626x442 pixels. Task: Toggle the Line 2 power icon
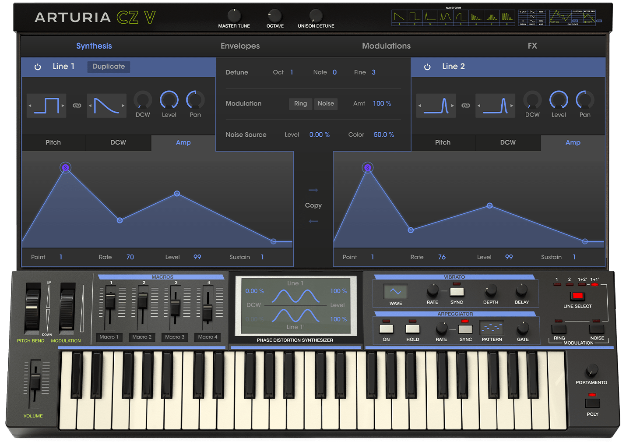(x=427, y=67)
